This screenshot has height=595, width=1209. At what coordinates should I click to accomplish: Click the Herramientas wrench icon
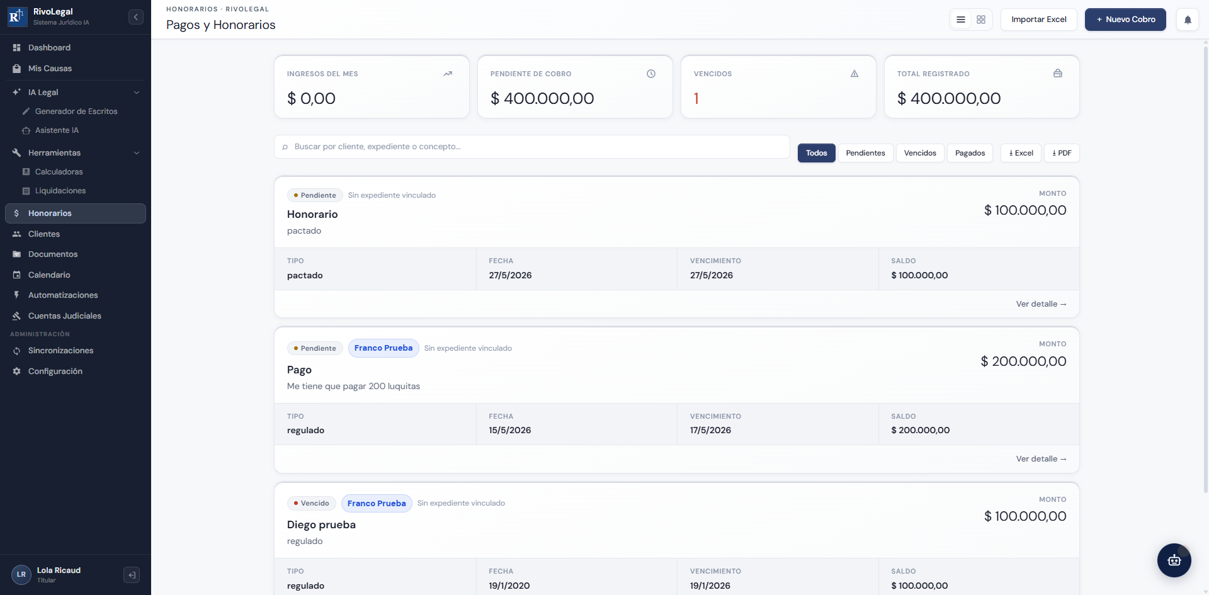17,153
